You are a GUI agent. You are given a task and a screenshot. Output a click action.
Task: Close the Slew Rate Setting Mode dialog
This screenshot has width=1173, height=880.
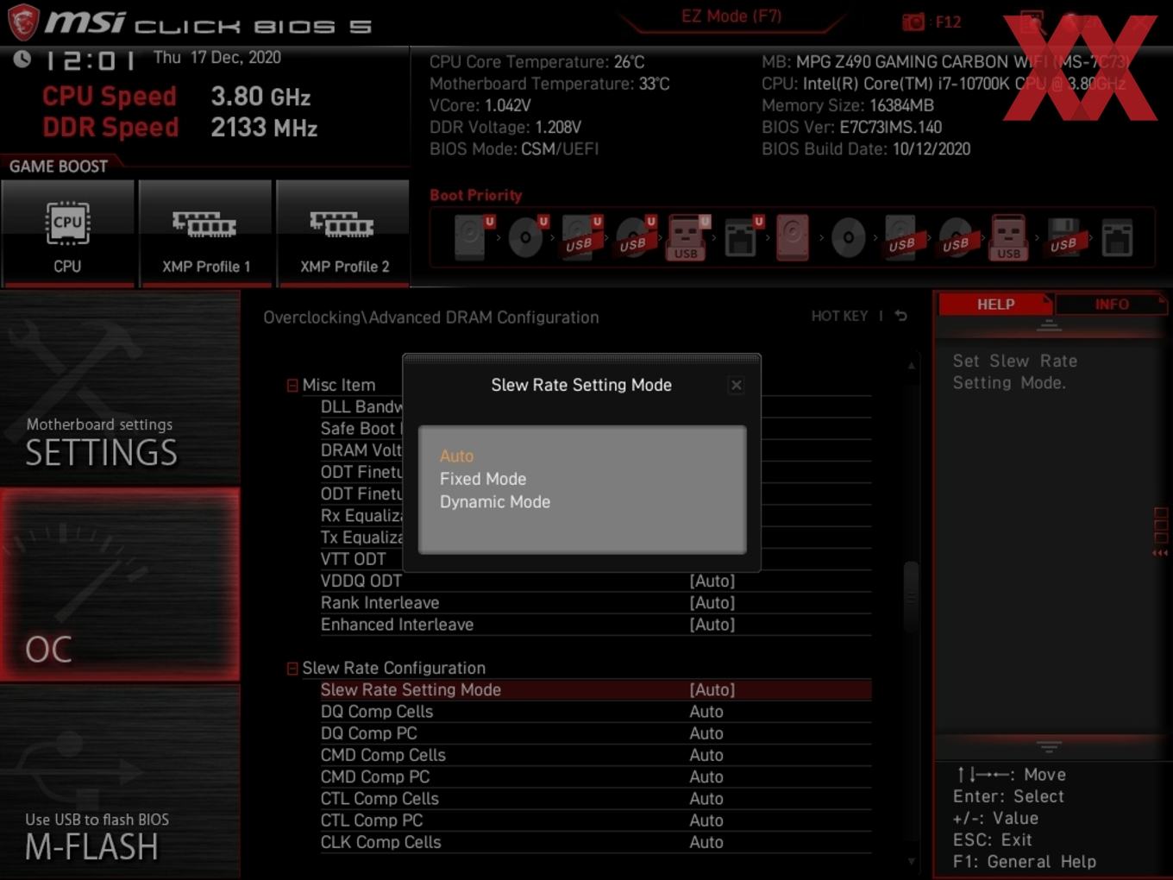point(737,386)
